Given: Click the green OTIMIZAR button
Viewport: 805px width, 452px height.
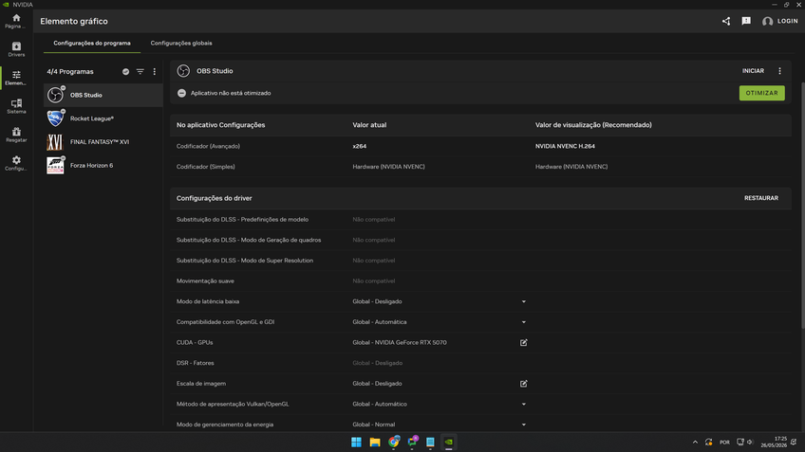Looking at the screenshot, I should click(x=762, y=93).
